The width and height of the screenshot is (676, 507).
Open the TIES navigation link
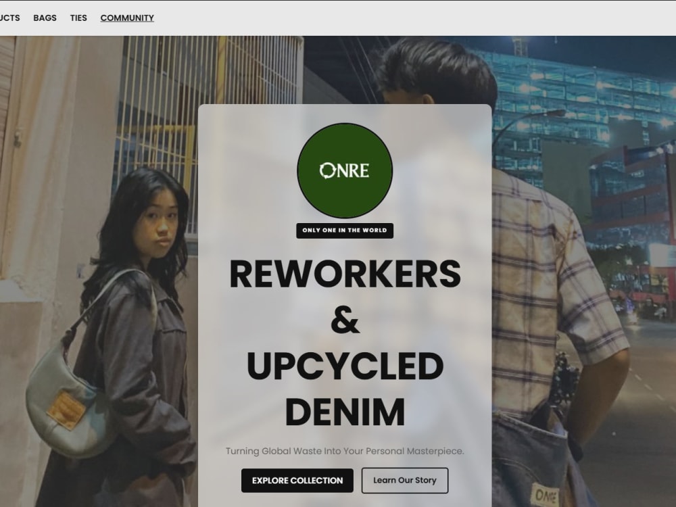pyautogui.click(x=78, y=18)
